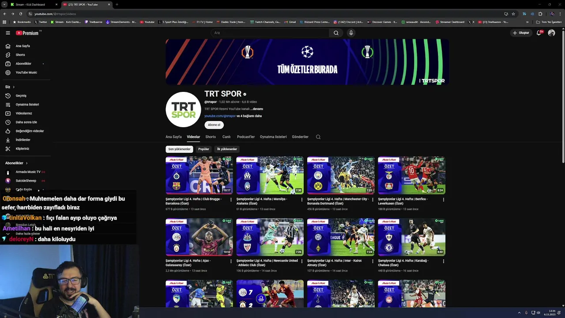Open İndirilenler in the sidebar
The image size is (565, 318).
pos(23,140)
